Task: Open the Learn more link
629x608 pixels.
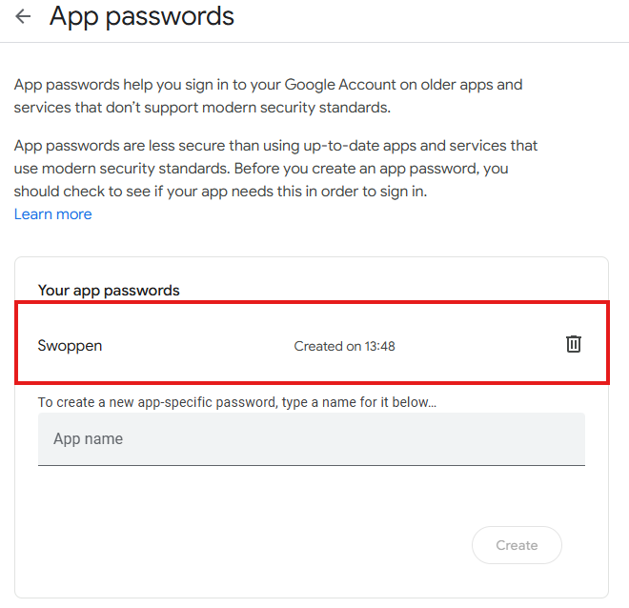Action: point(53,214)
